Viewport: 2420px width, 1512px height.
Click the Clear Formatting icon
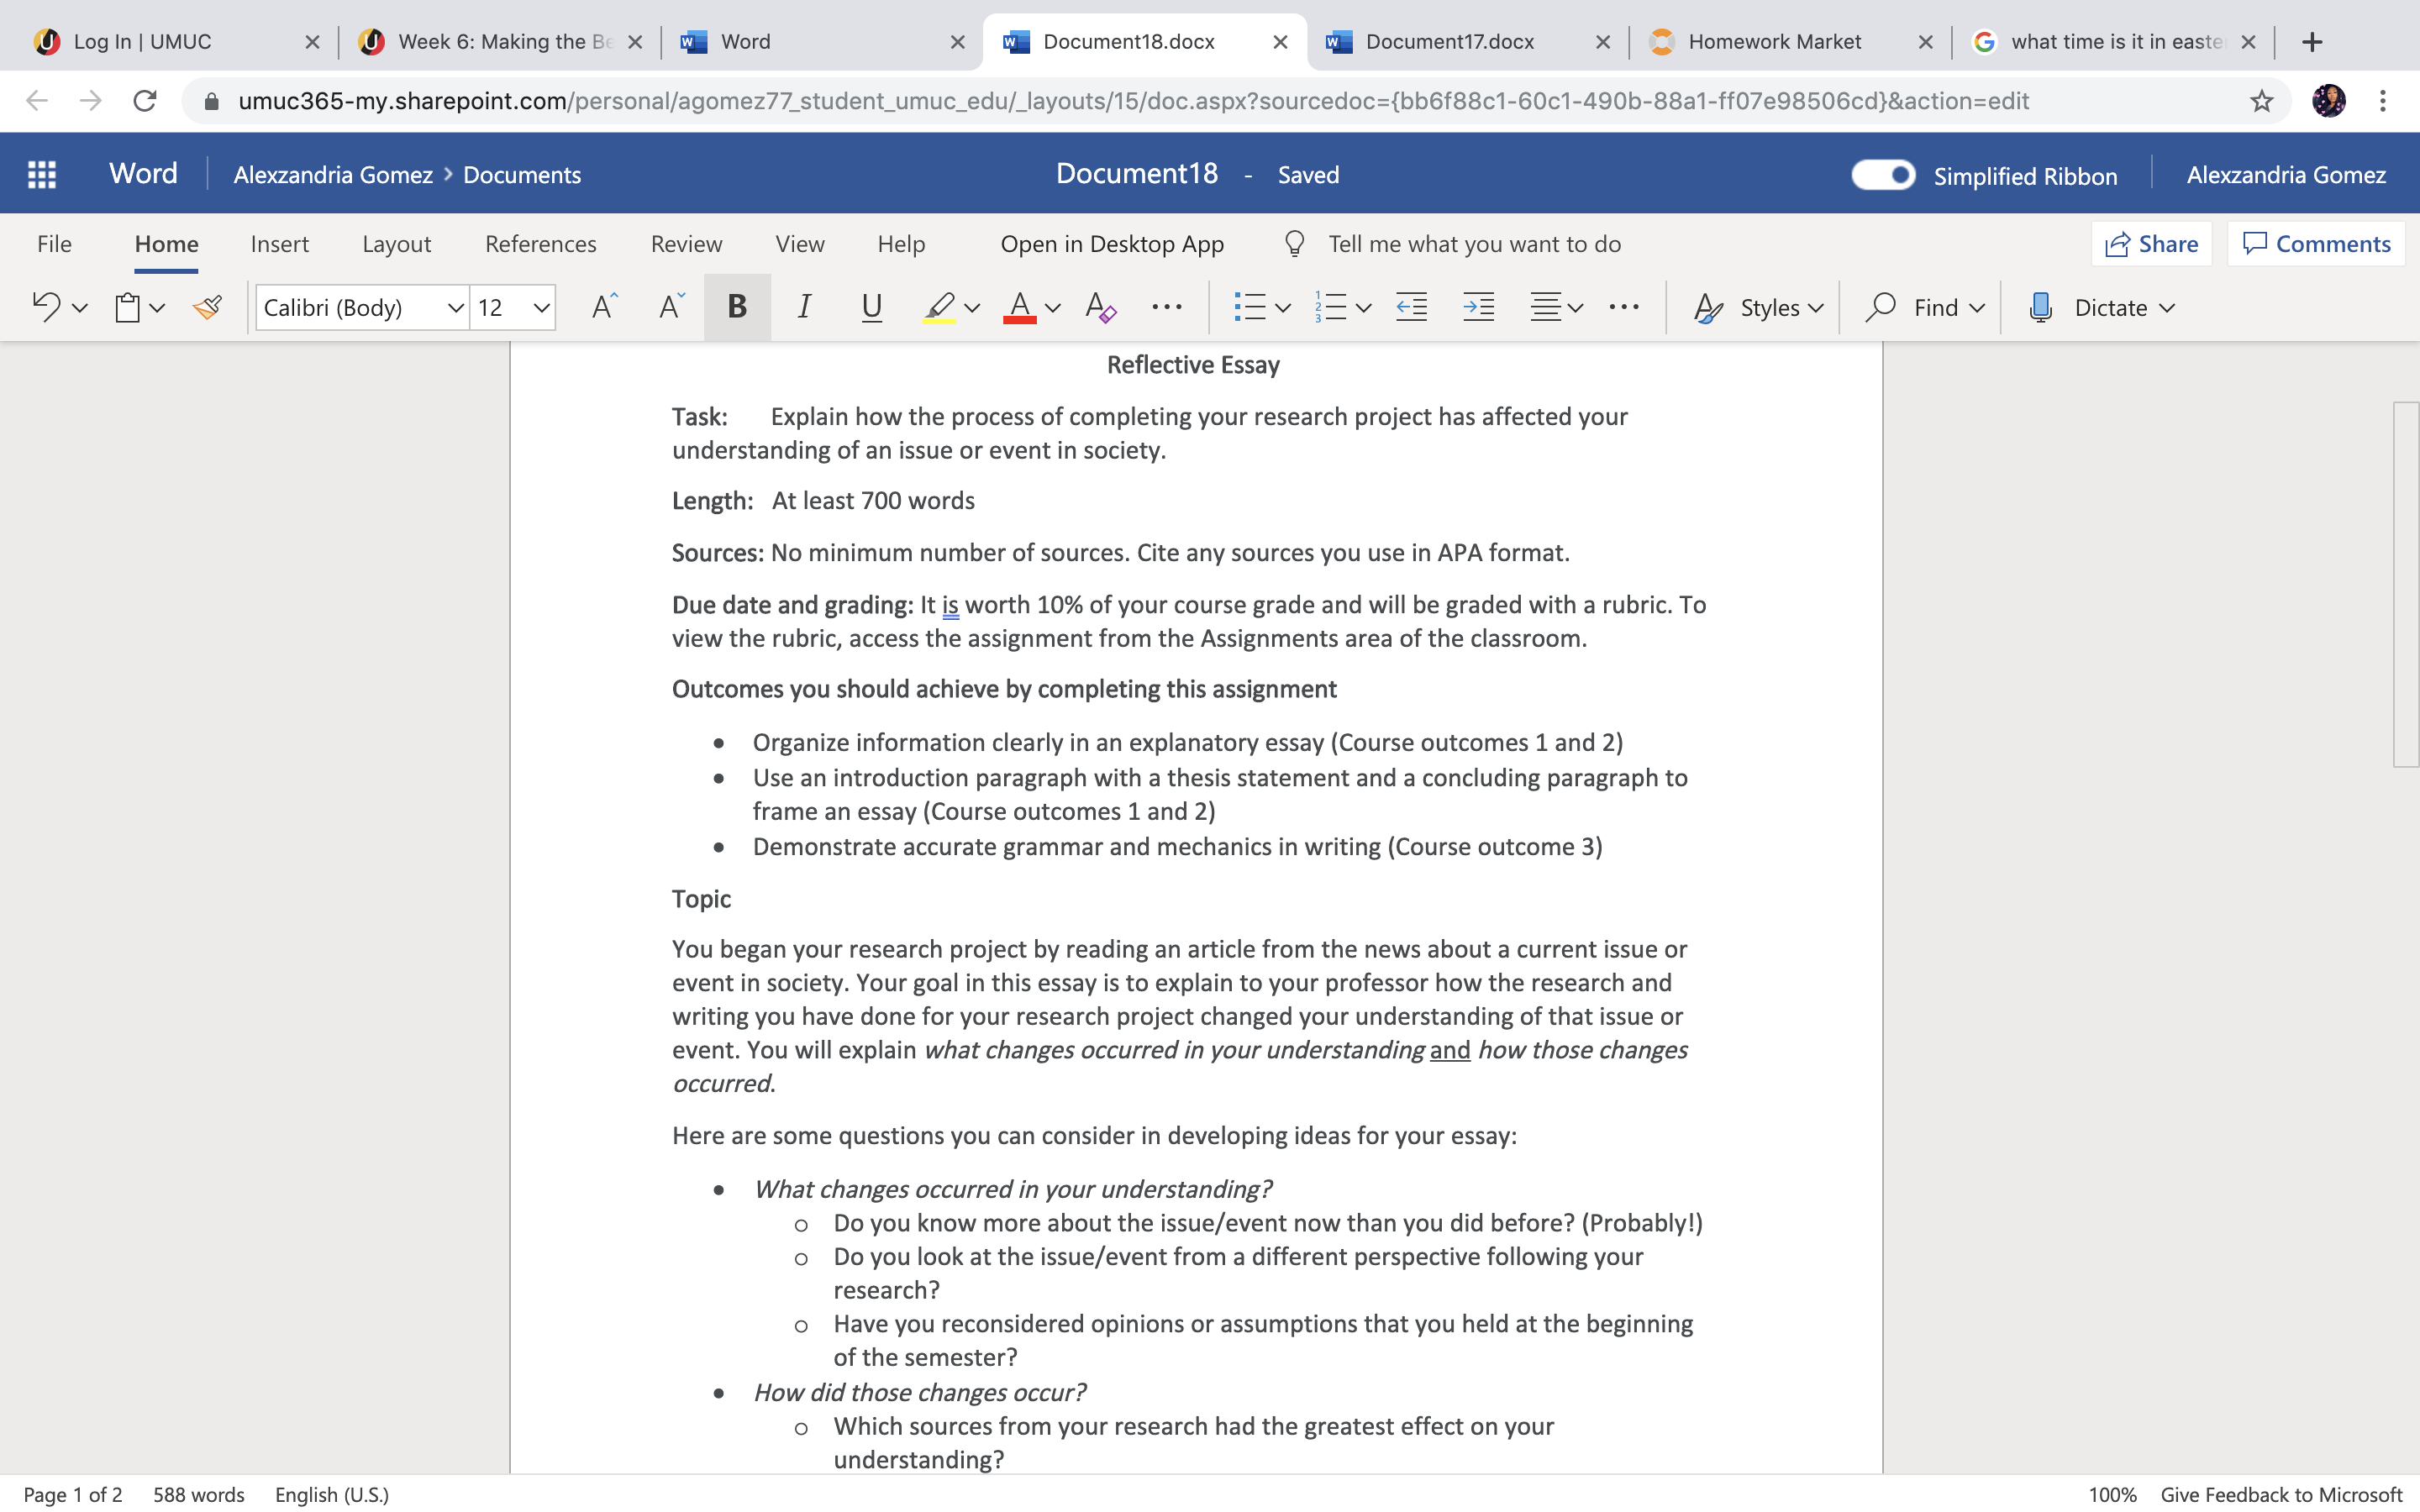click(x=1100, y=307)
